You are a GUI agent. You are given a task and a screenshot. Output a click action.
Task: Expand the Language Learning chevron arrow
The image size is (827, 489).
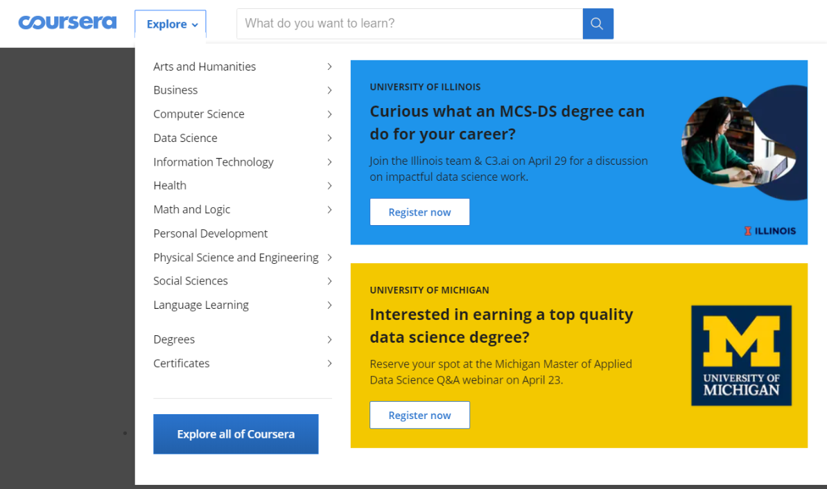click(x=329, y=305)
